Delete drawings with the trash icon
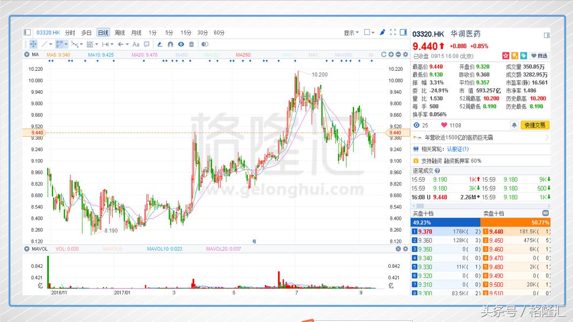The height and width of the screenshot is (322, 573). [191, 44]
